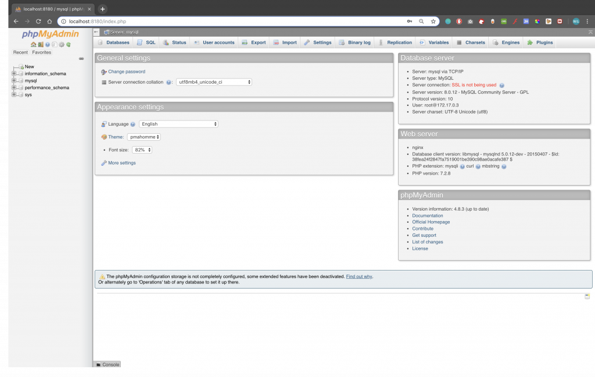Click the saved password key icon in address bar
The width and height of the screenshot is (595, 377).
pyautogui.click(x=410, y=22)
